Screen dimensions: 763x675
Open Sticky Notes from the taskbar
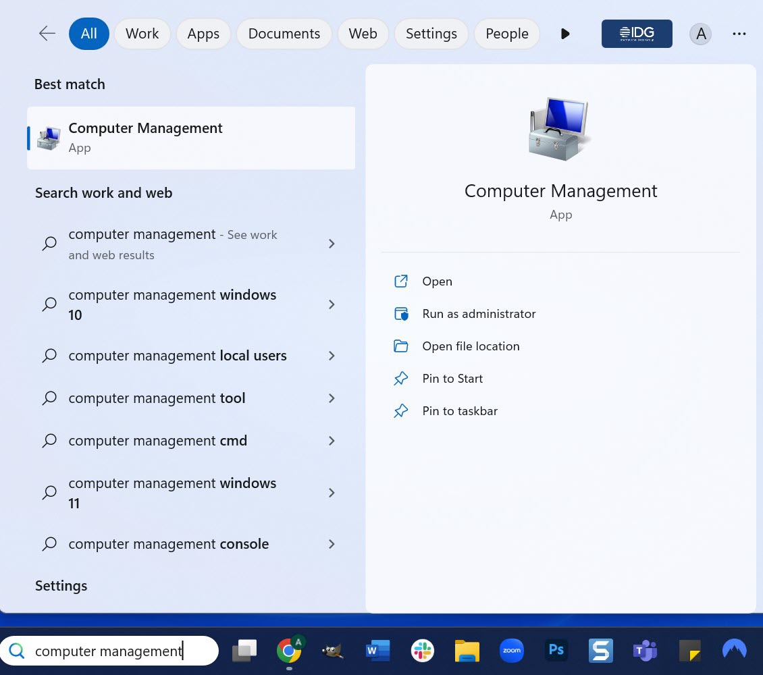click(690, 651)
